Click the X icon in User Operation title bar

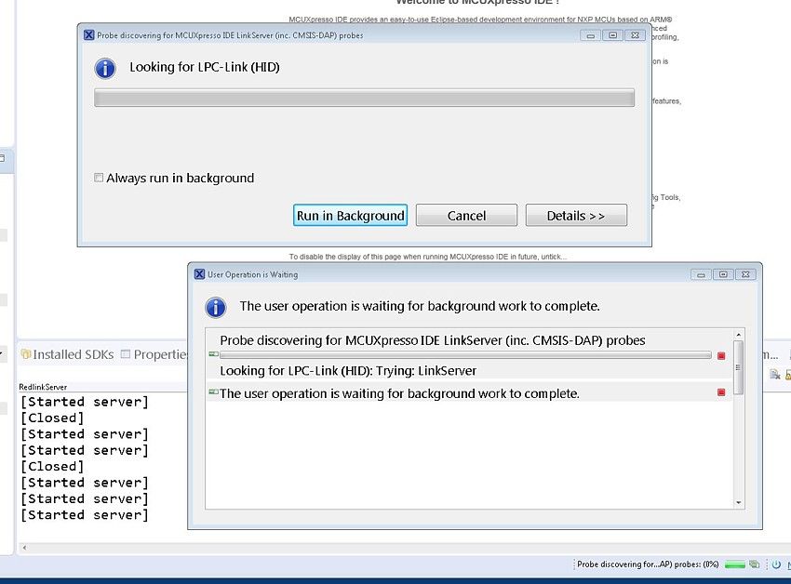(199, 273)
